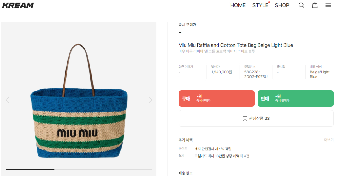Image resolution: width=337 pixels, height=176 pixels.
Task: Expand the 외 4건 payment benefits
Action: (245, 156)
